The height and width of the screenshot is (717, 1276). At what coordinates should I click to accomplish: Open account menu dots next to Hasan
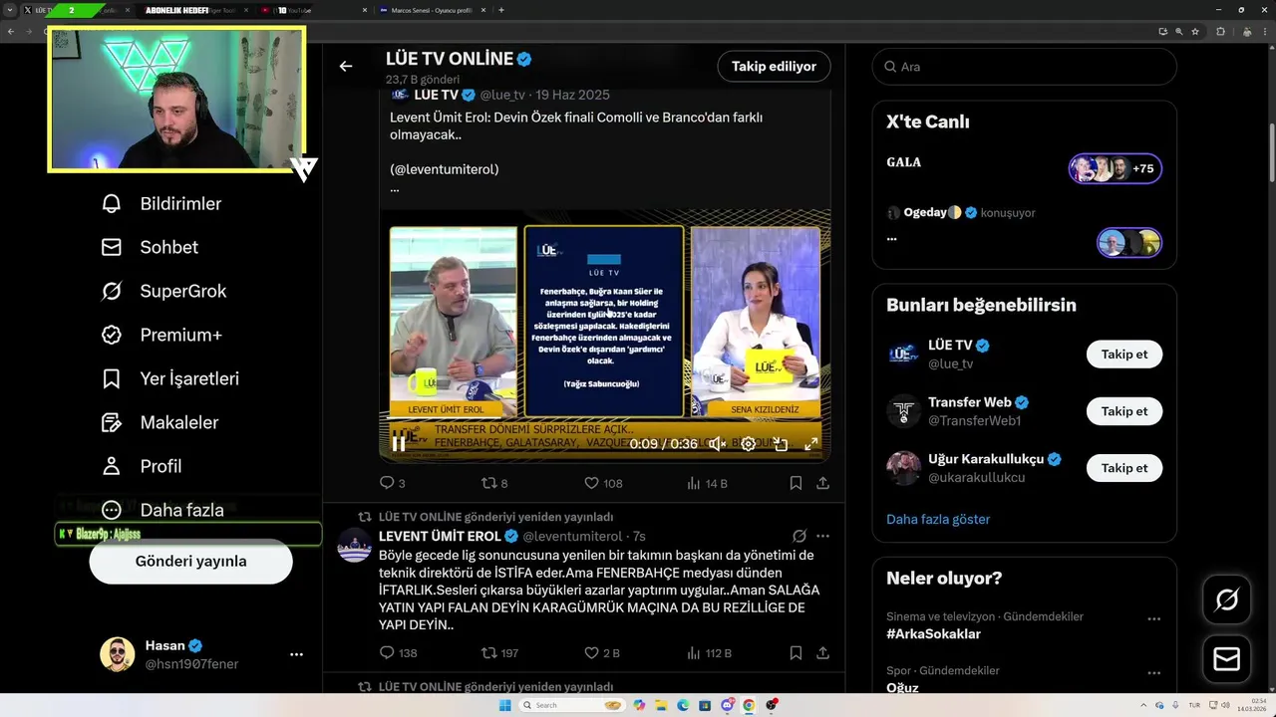[x=296, y=655]
